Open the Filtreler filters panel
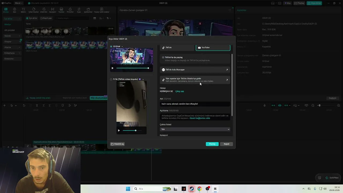 tap(70, 10)
